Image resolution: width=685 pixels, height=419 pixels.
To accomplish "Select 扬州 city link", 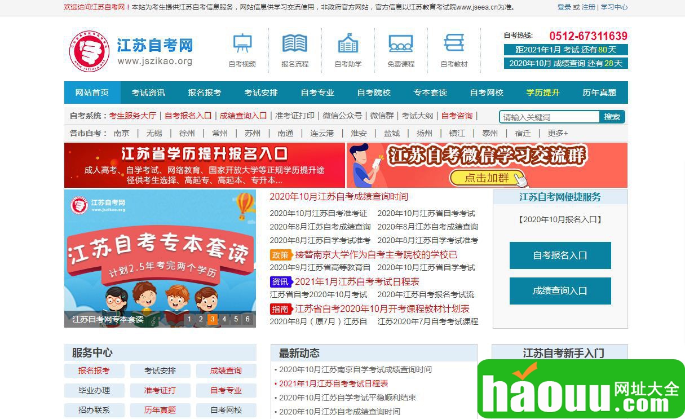I will pos(424,133).
